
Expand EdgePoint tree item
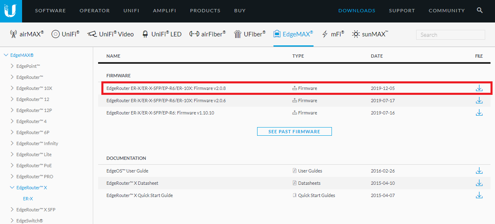(x=12, y=66)
